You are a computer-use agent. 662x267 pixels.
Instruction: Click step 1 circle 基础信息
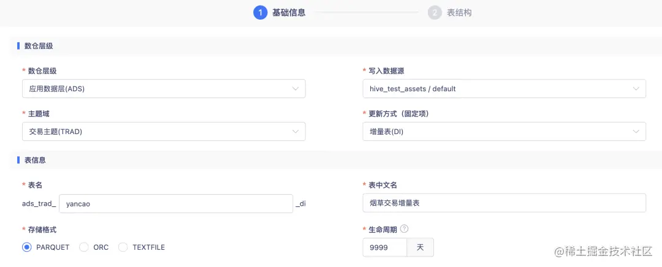click(x=261, y=13)
